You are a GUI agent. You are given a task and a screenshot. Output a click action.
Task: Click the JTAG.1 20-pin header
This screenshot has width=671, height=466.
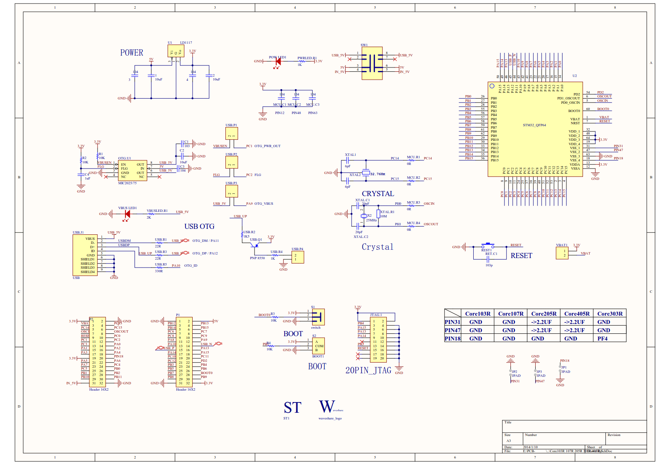click(x=378, y=339)
